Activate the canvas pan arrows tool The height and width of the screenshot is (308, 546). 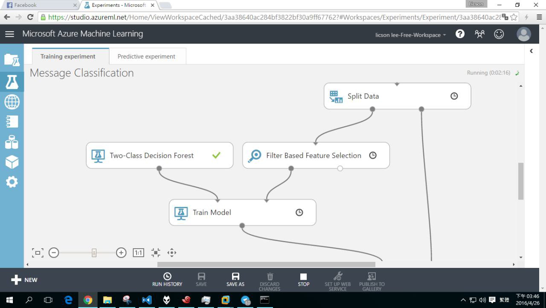point(172,253)
